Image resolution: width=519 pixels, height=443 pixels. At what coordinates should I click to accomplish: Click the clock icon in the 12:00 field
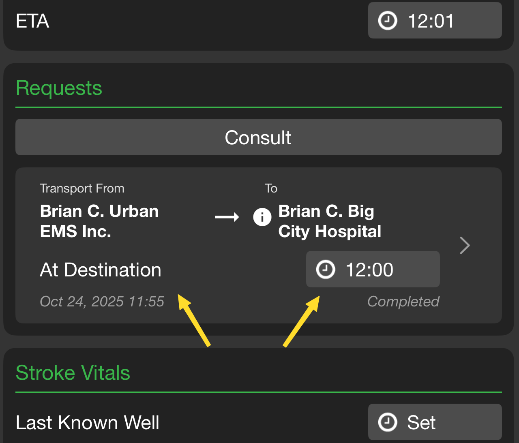[325, 270]
